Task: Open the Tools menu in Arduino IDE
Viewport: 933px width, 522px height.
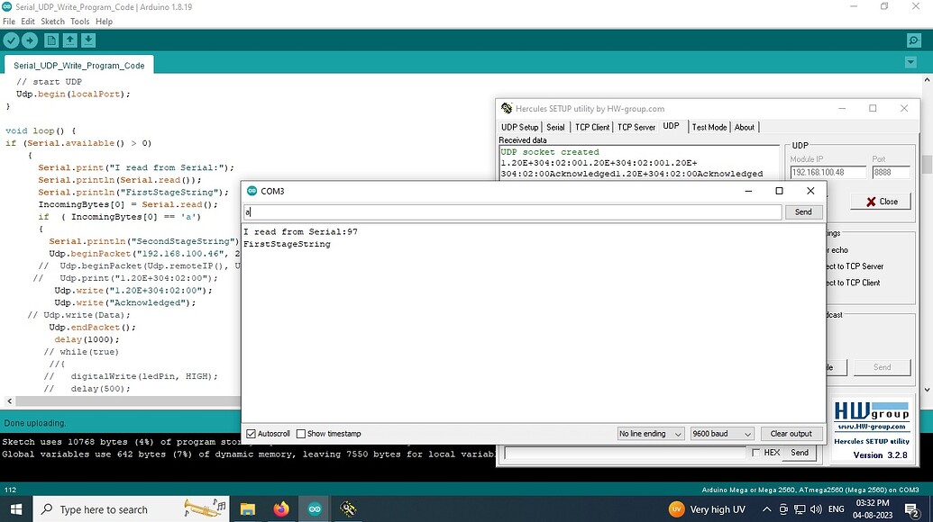Action: pos(79,21)
